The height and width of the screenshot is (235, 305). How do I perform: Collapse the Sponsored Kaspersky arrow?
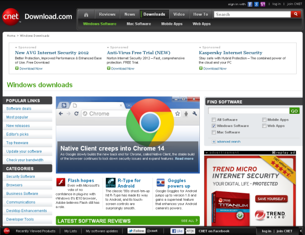click(200, 47)
